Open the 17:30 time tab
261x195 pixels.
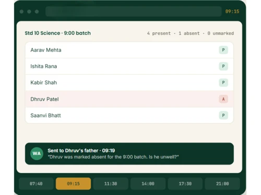(185, 184)
